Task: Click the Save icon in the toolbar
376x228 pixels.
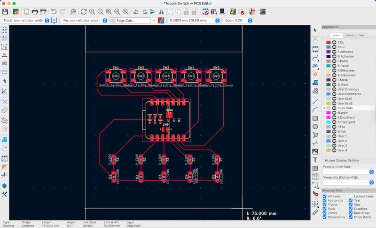Action: (x=6, y=11)
